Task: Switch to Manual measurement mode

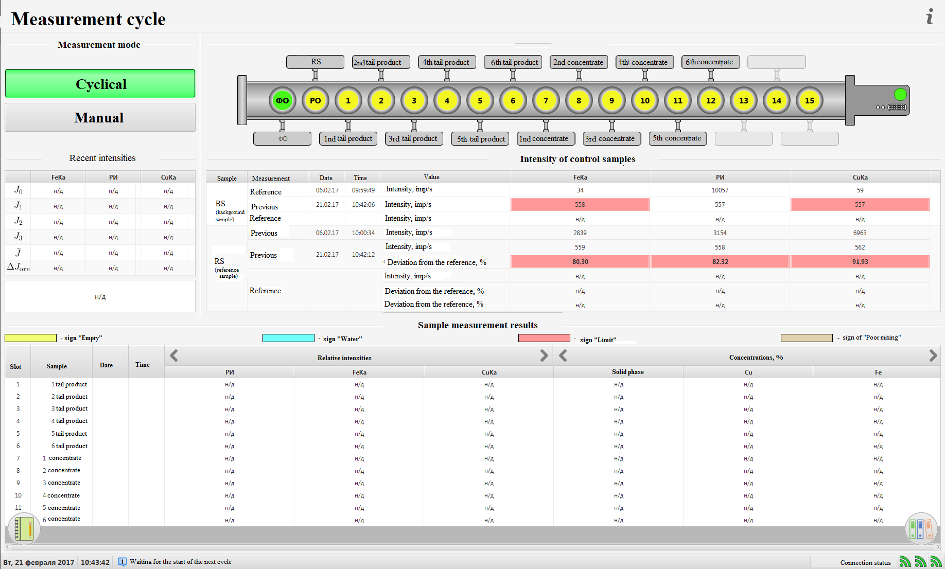Action: [x=100, y=118]
